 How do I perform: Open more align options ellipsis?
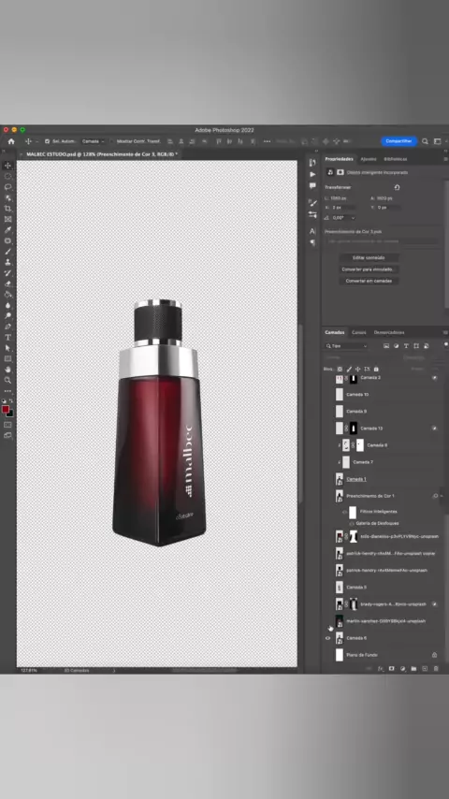coord(267,141)
